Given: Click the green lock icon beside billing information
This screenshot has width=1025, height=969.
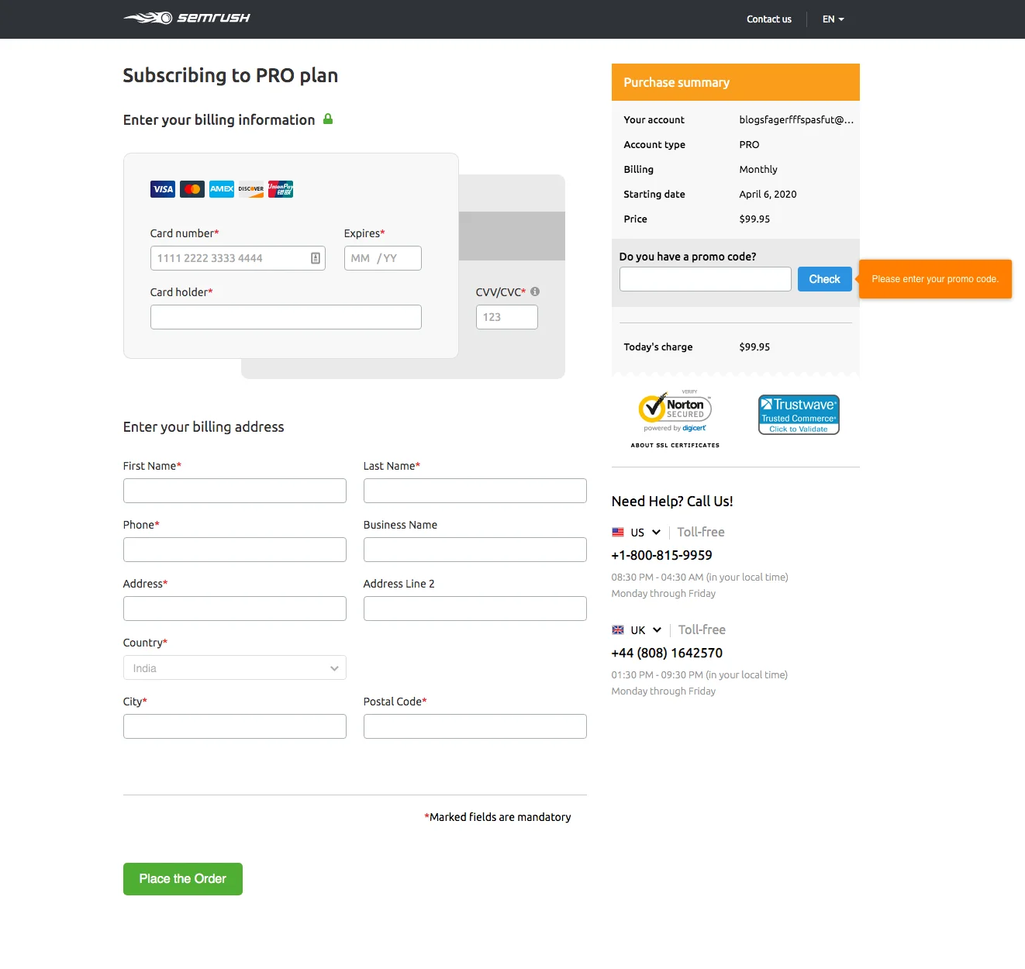Looking at the screenshot, I should 328,119.
